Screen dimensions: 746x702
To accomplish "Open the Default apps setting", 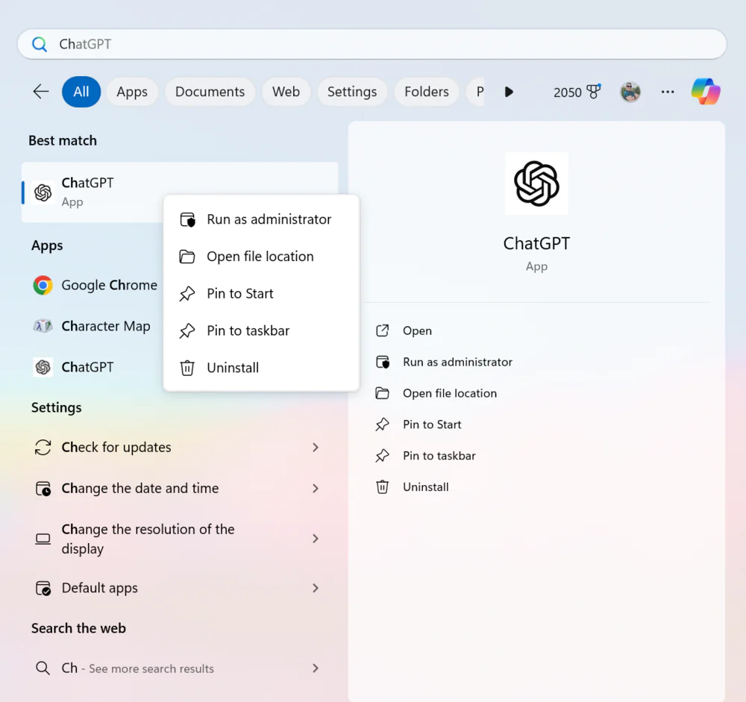I will 180,589.
